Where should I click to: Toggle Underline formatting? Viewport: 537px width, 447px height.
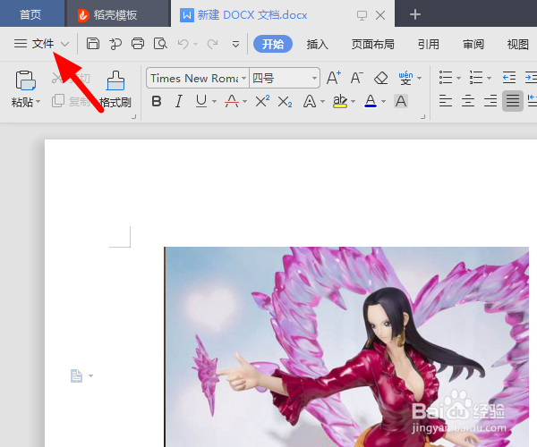coord(201,101)
